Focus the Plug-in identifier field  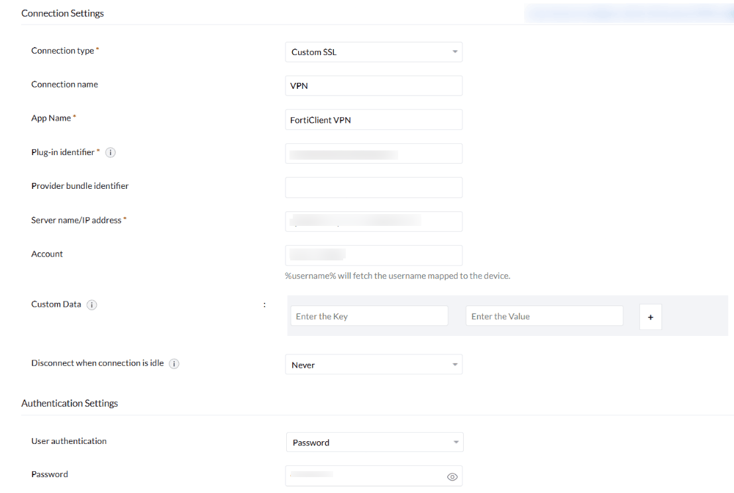[x=374, y=154]
